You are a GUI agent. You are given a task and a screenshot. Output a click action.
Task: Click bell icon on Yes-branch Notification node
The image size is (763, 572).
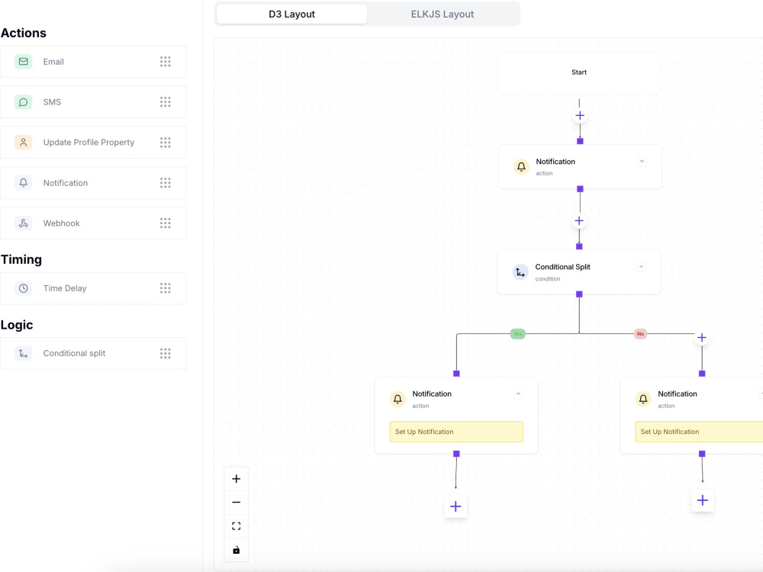(398, 400)
